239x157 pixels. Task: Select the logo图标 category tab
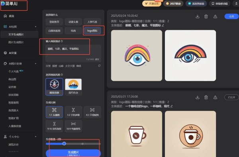(x=92, y=31)
